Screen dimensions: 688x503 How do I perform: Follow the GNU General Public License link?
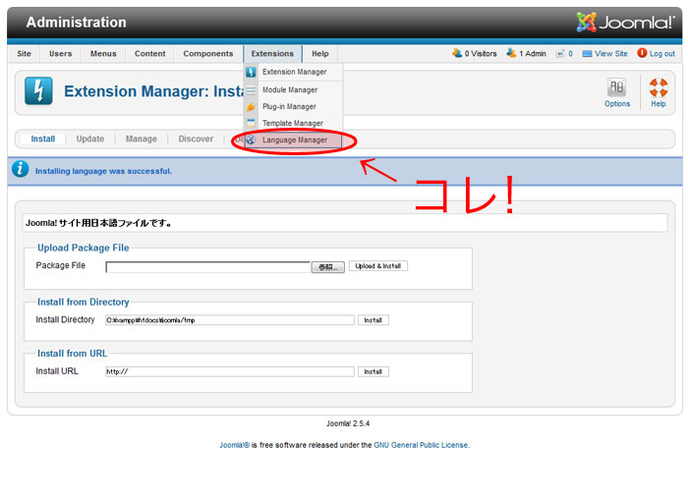pos(421,445)
